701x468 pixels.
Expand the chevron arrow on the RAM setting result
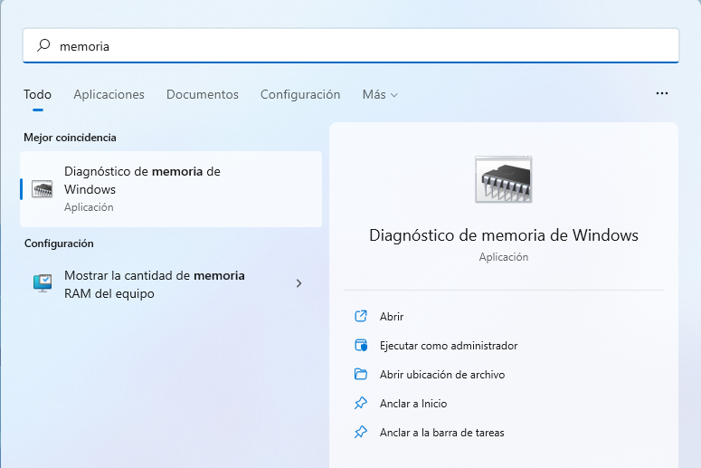[298, 283]
